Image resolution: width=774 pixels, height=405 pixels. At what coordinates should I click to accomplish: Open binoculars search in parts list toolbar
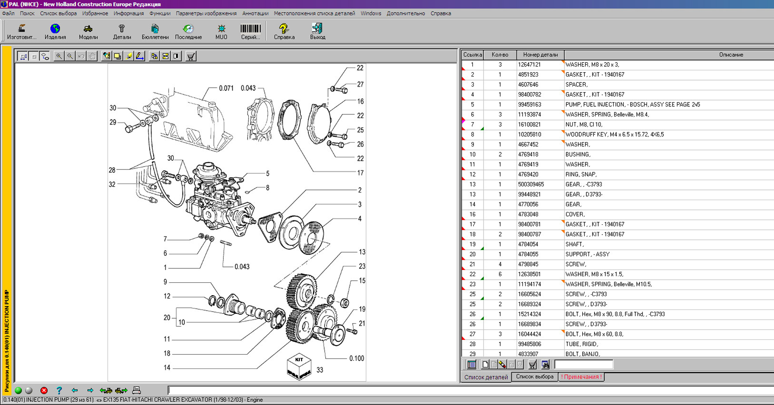pyautogui.click(x=545, y=365)
